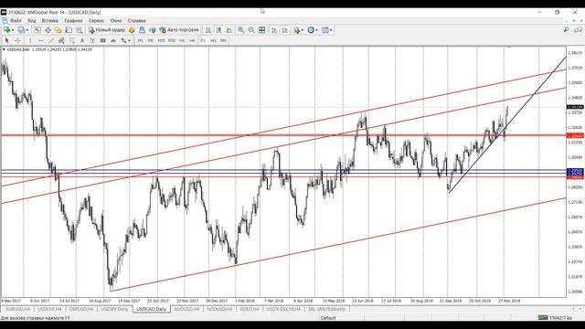The width and height of the screenshot is (585, 329).
Task: Open the indicators list icon
Action: click(296, 30)
